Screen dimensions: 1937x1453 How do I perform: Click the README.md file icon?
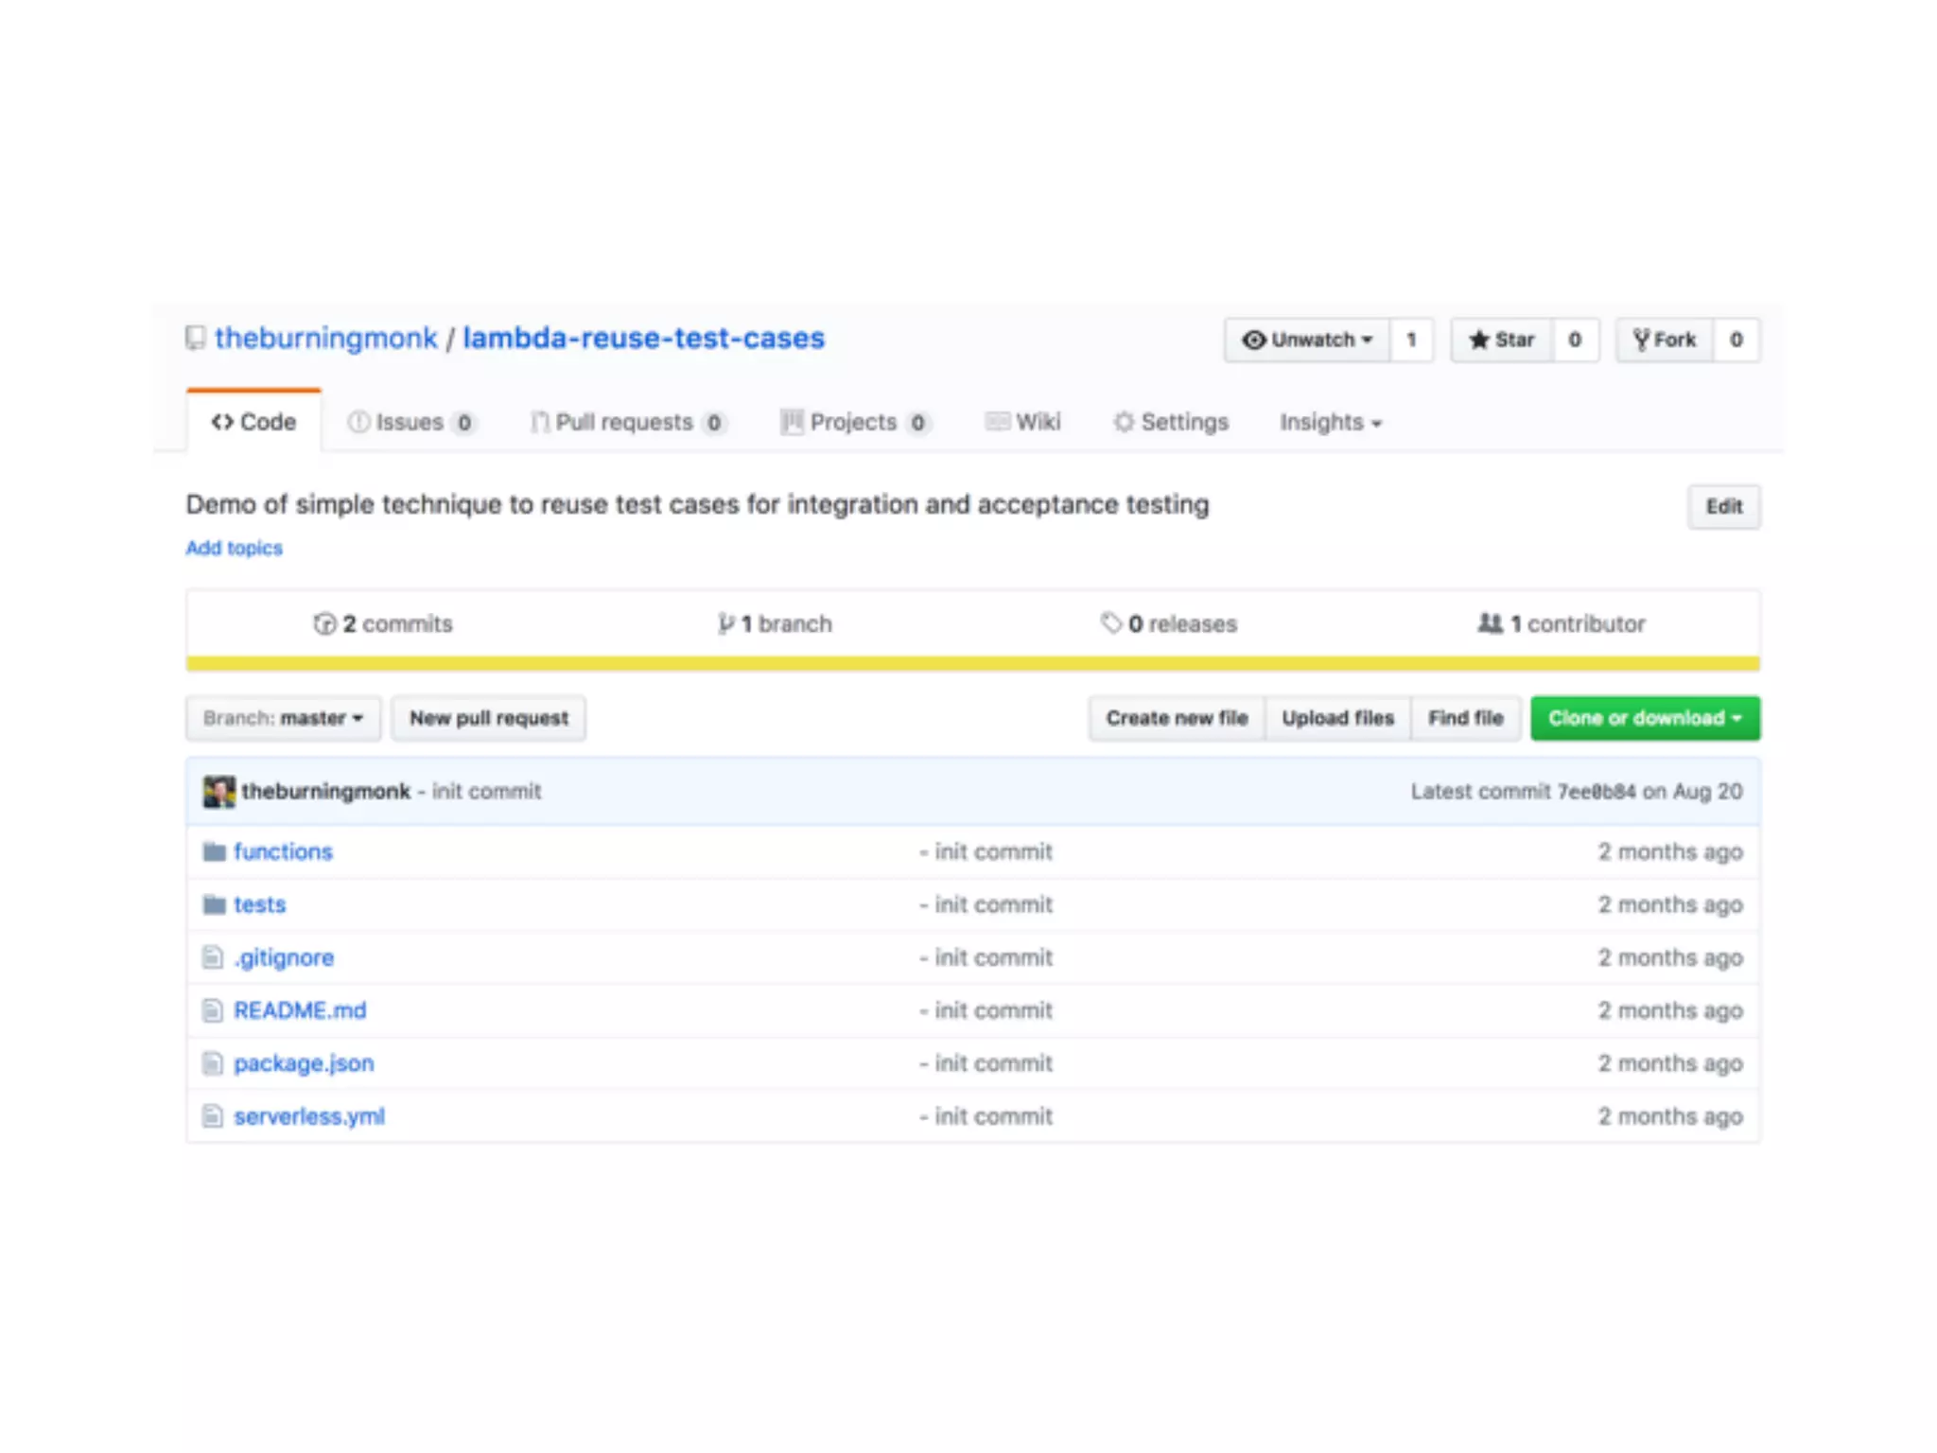click(213, 1011)
